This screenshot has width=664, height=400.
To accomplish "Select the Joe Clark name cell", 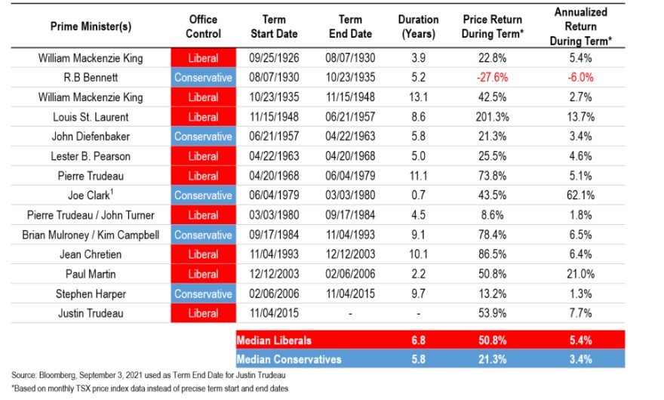I will click(91, 195).
